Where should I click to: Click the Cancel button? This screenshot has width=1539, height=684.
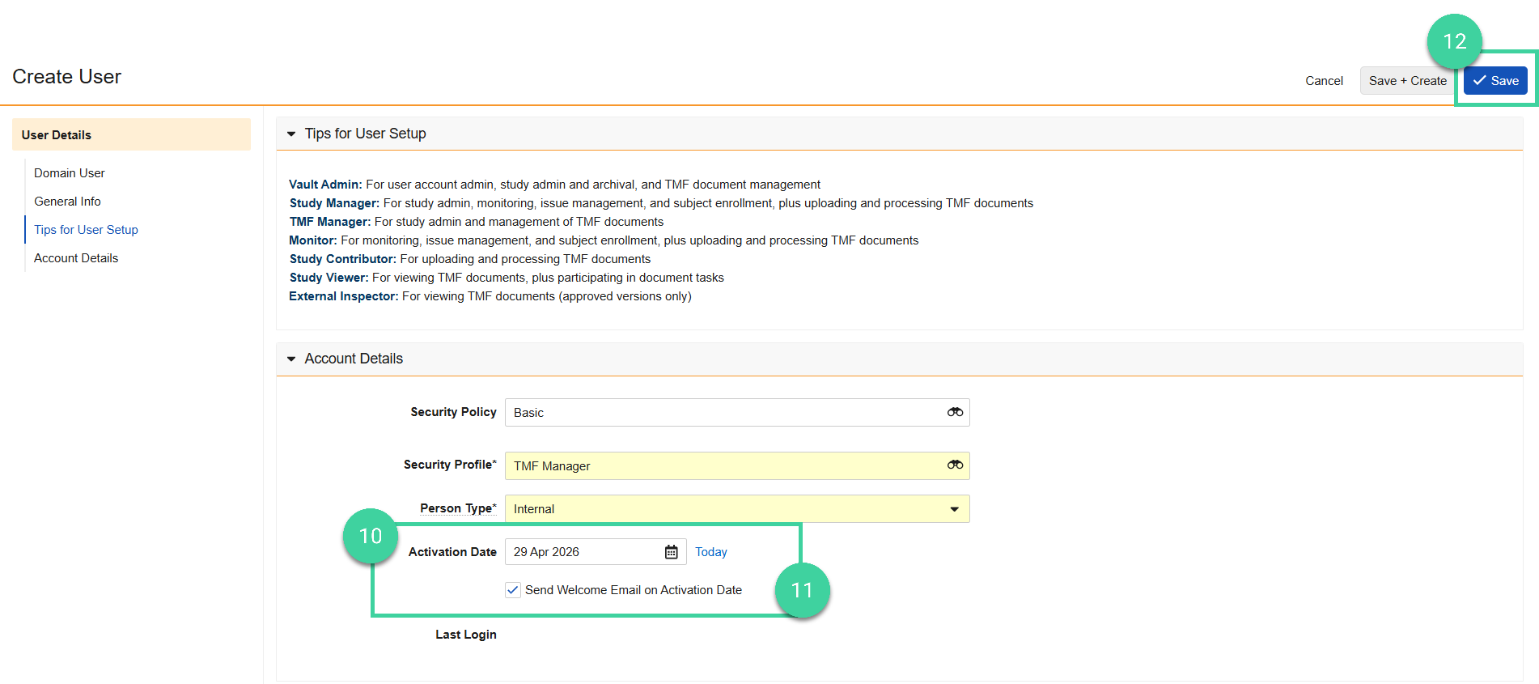tap(1324, 81)
